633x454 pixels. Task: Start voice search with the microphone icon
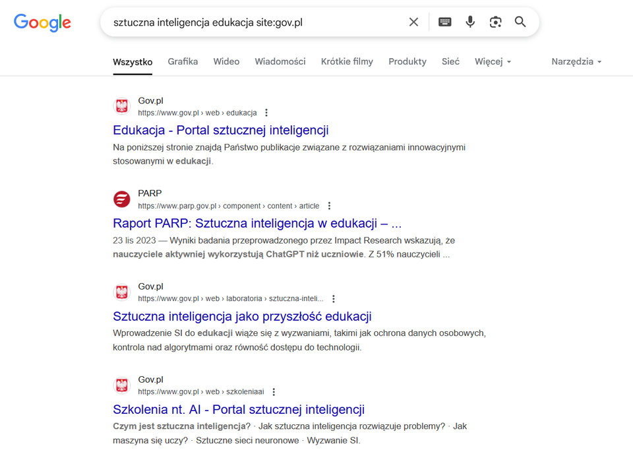[x=469, y=22]
